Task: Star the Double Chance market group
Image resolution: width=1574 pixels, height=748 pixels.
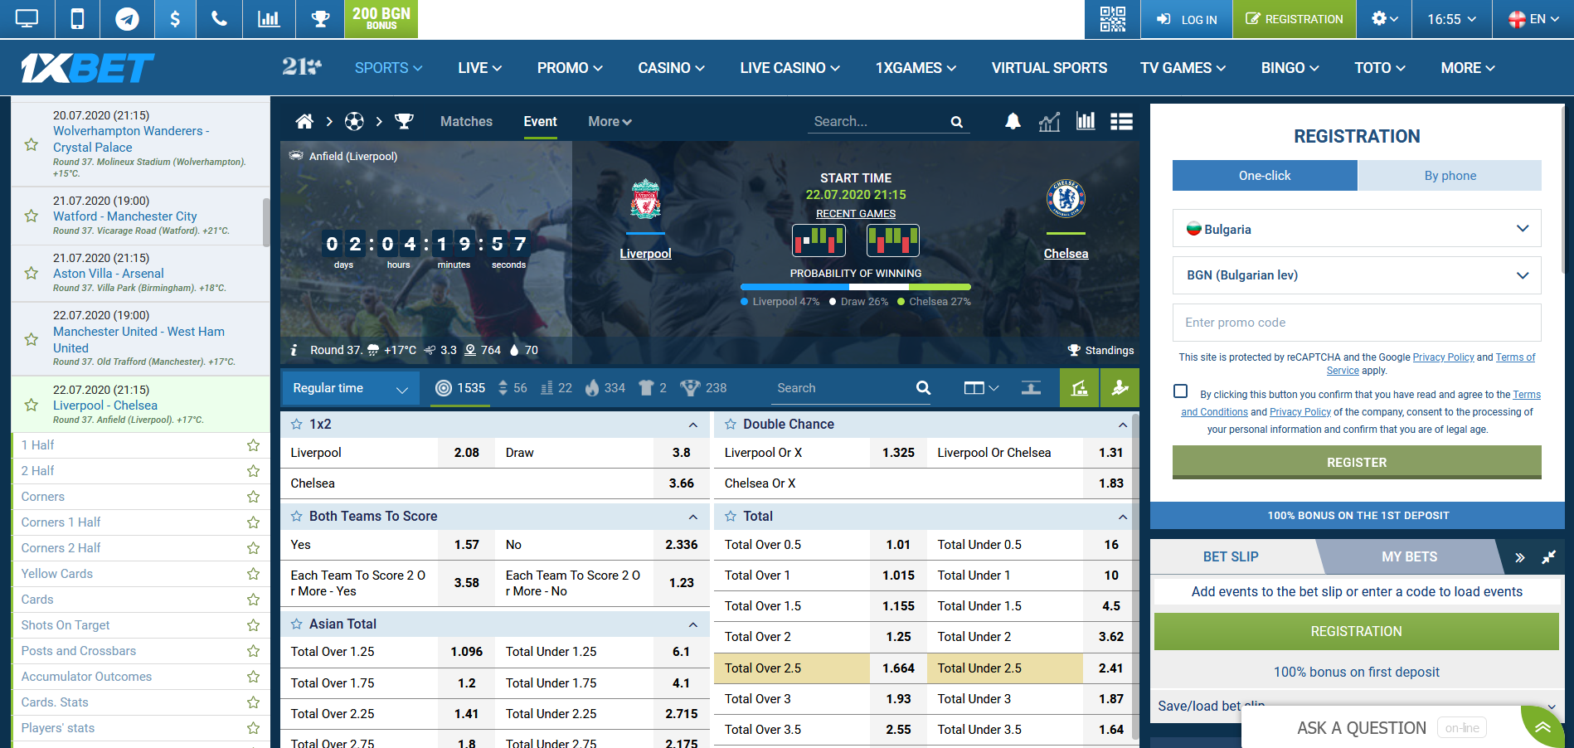Action: coord(730,424)
